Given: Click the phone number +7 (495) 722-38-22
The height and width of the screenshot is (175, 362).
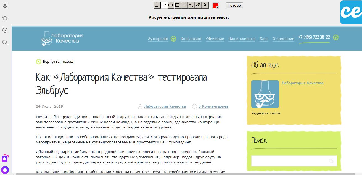Looking at the screenshot, I should 314,37.
